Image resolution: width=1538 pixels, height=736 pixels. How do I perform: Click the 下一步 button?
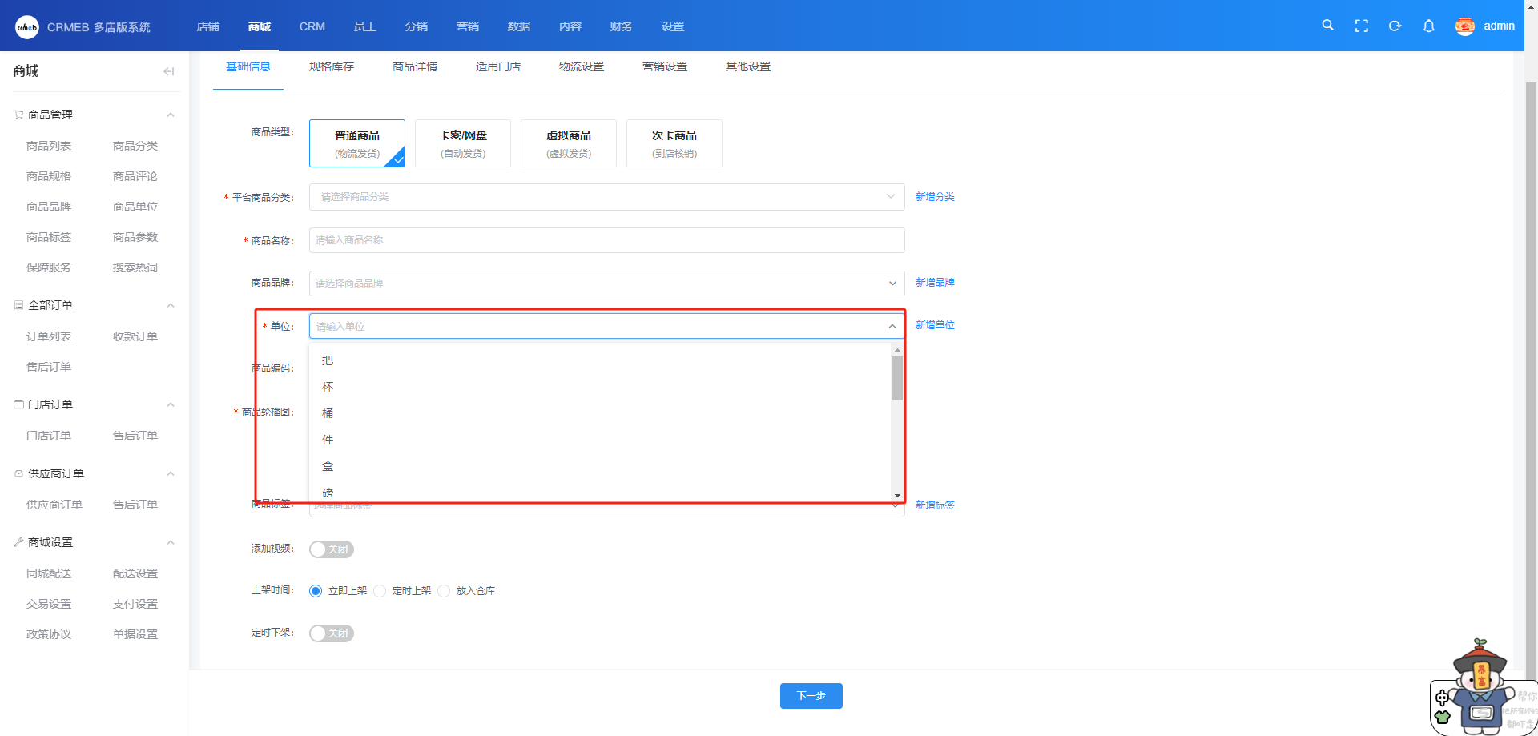tap(811, 696)
